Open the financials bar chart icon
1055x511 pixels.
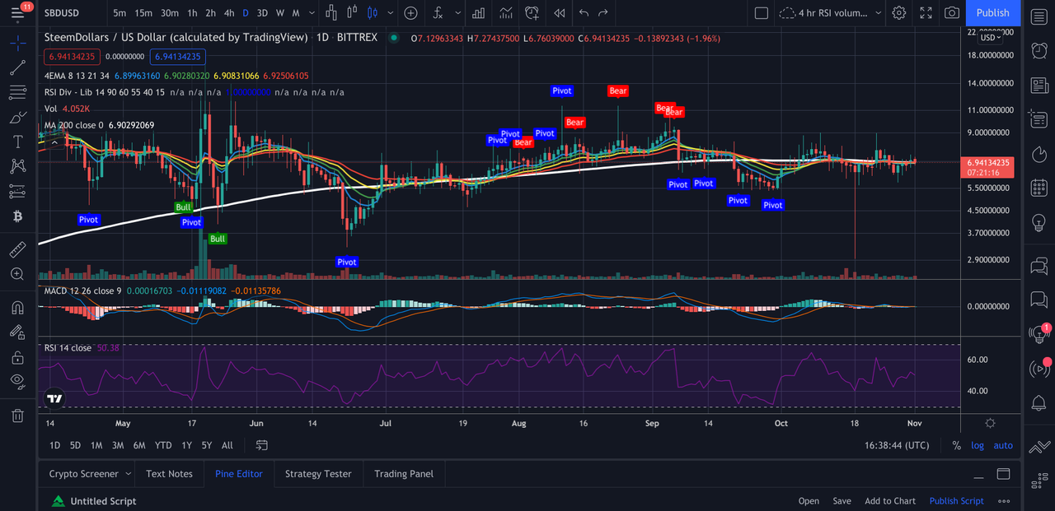tap(478, 13)
